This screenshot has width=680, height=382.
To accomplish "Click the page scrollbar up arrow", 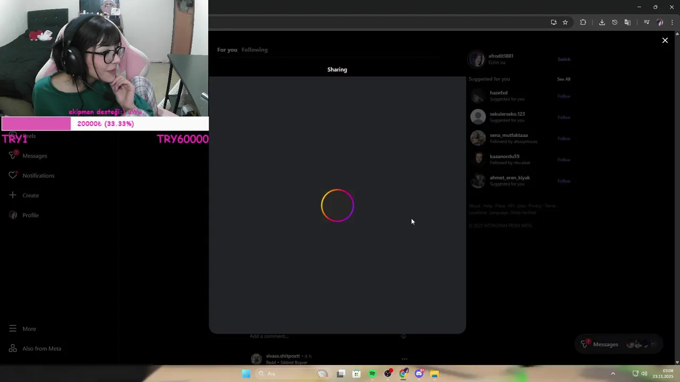I will pos(677,33).
